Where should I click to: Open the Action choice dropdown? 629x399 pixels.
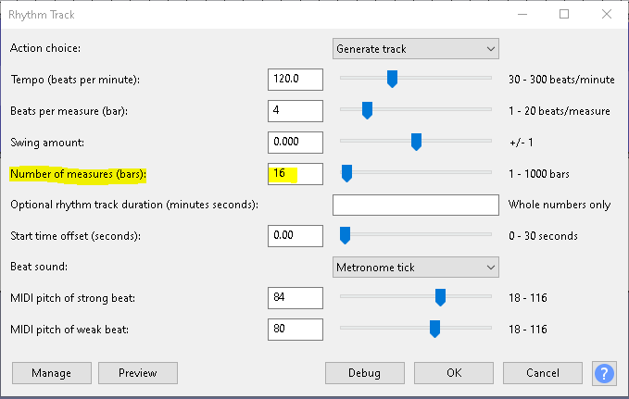tap(416, 49)
